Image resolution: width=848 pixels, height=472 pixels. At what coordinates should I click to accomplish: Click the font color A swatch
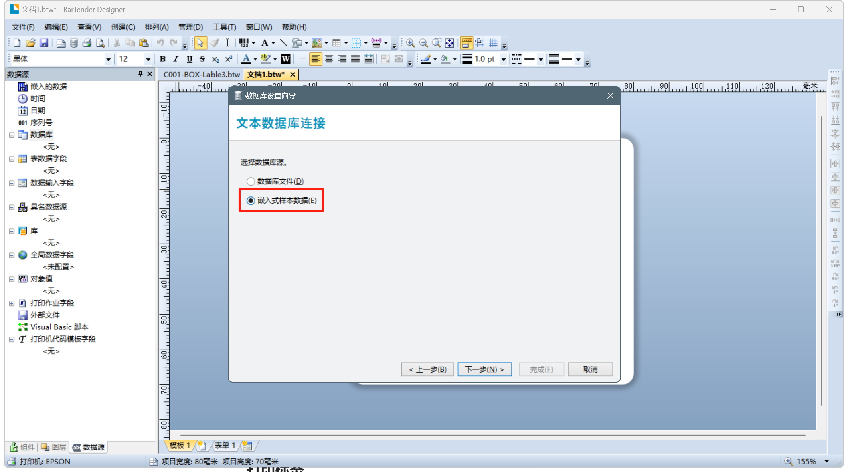coord(246,59)
